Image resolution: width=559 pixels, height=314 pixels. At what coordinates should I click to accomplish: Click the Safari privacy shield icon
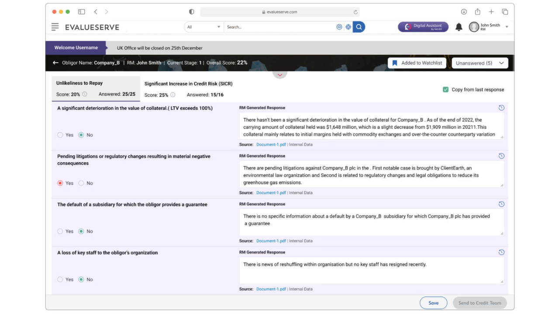191,12
